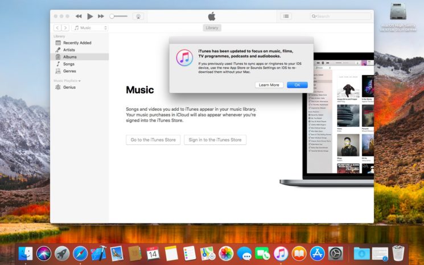Open the Genius playlist item

pyautogui.click(x=69, y=88)
